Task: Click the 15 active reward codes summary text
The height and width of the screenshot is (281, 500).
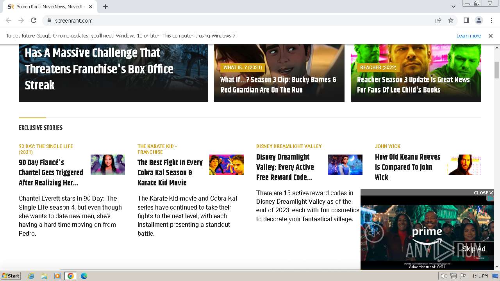Action: click(x=308, y=206)
